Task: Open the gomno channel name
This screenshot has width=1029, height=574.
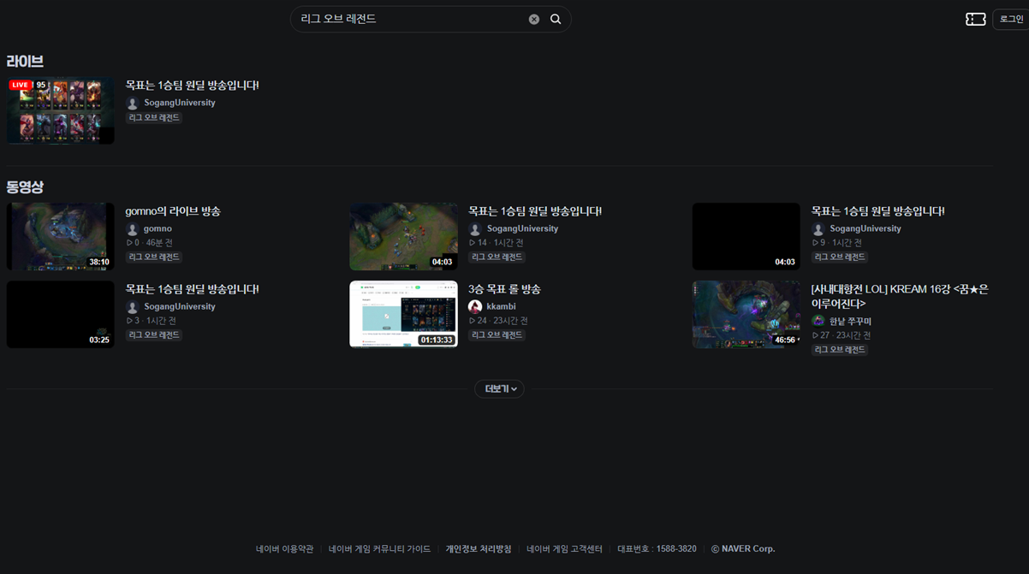Action: [158, 228]
